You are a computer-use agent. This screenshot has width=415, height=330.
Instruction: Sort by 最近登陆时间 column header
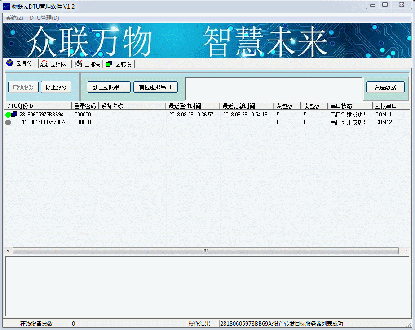(193, 106)
